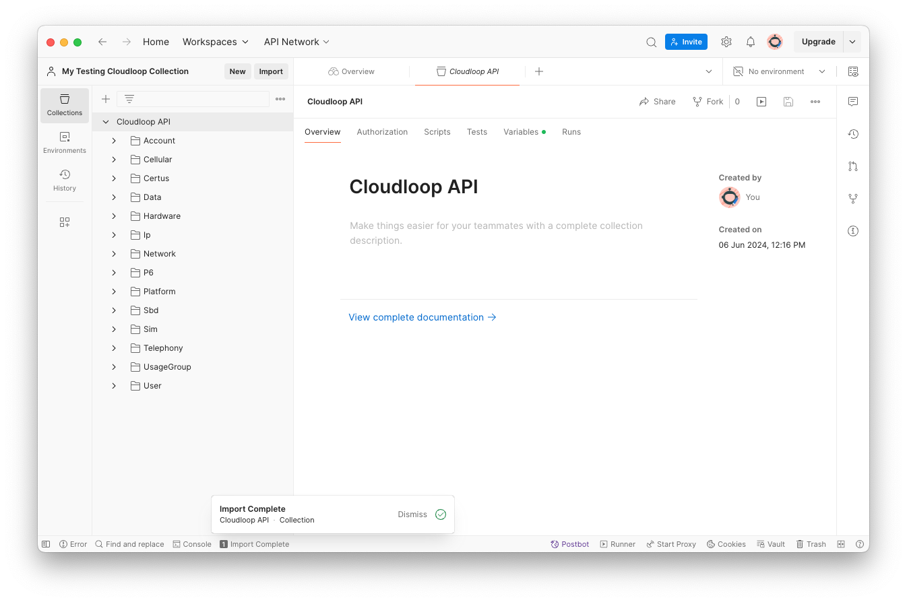Click the user avatar in top bar
Screen dimensions: 907x602
(x=775, y=42)
